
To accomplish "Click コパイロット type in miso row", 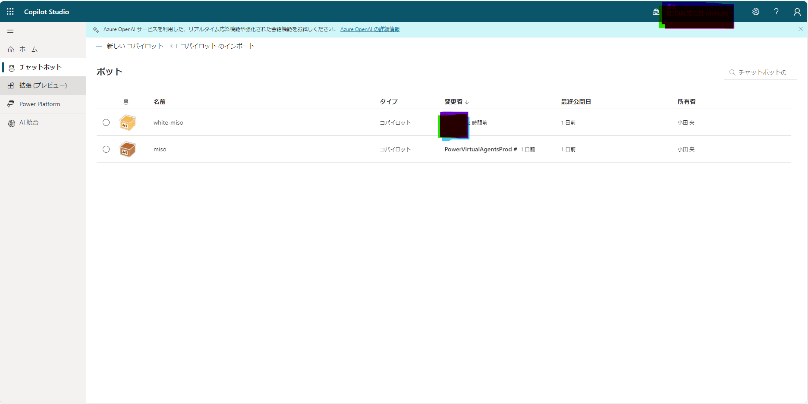I will coord(395,150).
